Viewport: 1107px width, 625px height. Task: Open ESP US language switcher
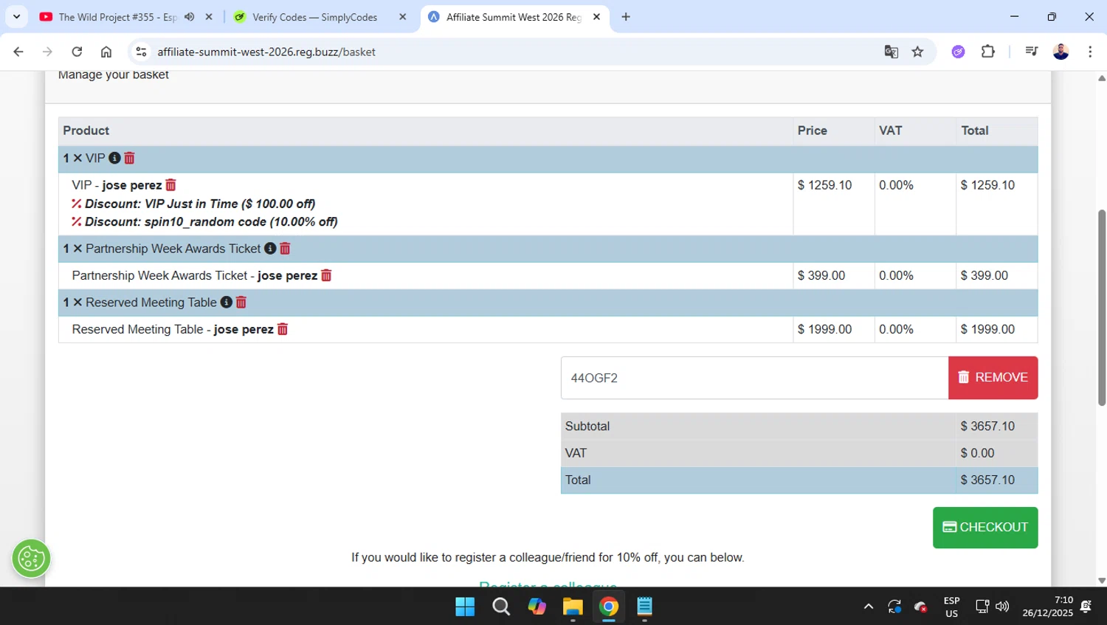(x=952, y=607)
